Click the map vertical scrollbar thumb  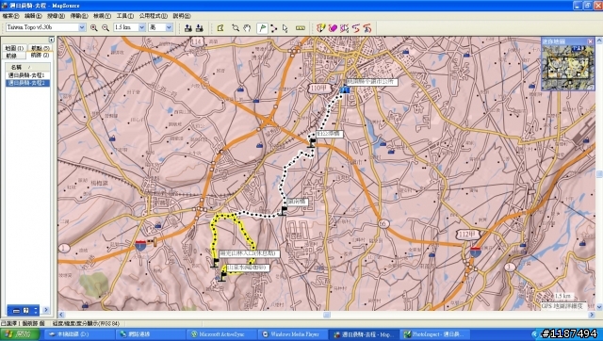click(599, 174)
